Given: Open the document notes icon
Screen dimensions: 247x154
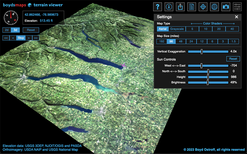Looking at the screenshot, I should (192, 7).
